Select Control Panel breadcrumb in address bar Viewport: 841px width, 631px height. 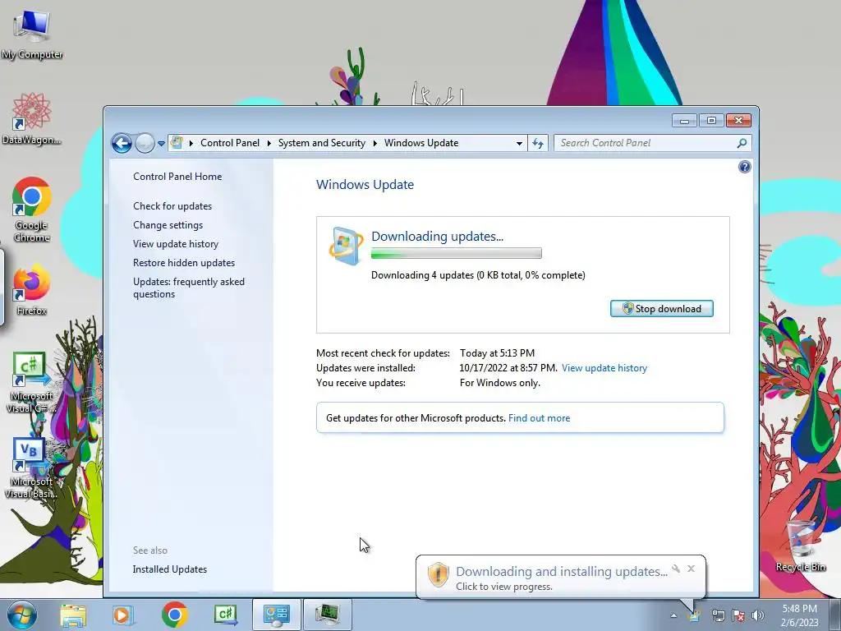click(x=230, y=143)
